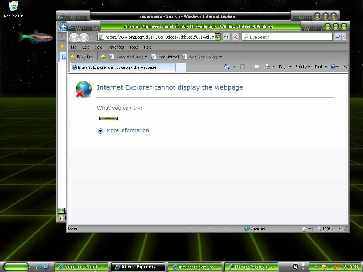This screenshot has width=363, height=272.
Task: Expand Web Slice Gallery dropdown arrow
Action: coord(220,57)
